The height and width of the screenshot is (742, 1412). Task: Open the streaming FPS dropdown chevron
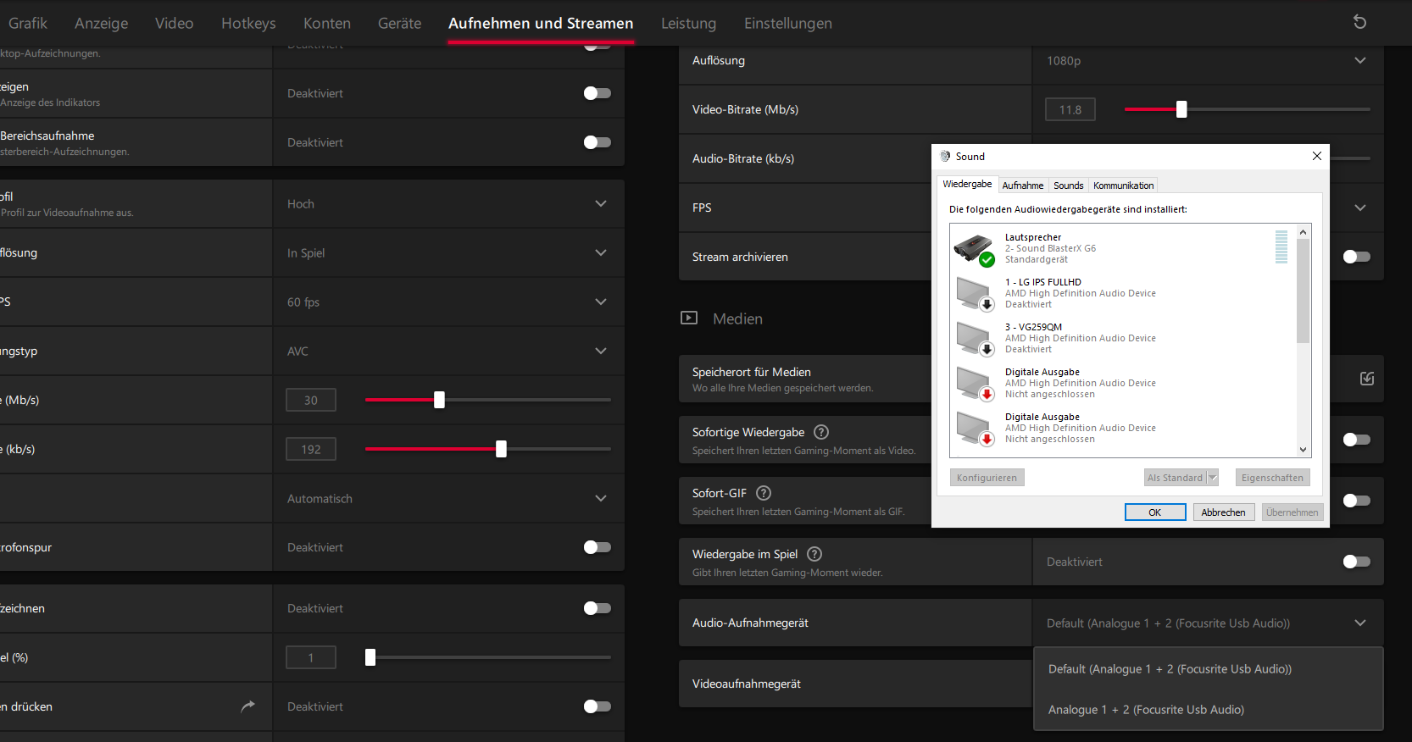(1360, 208)
